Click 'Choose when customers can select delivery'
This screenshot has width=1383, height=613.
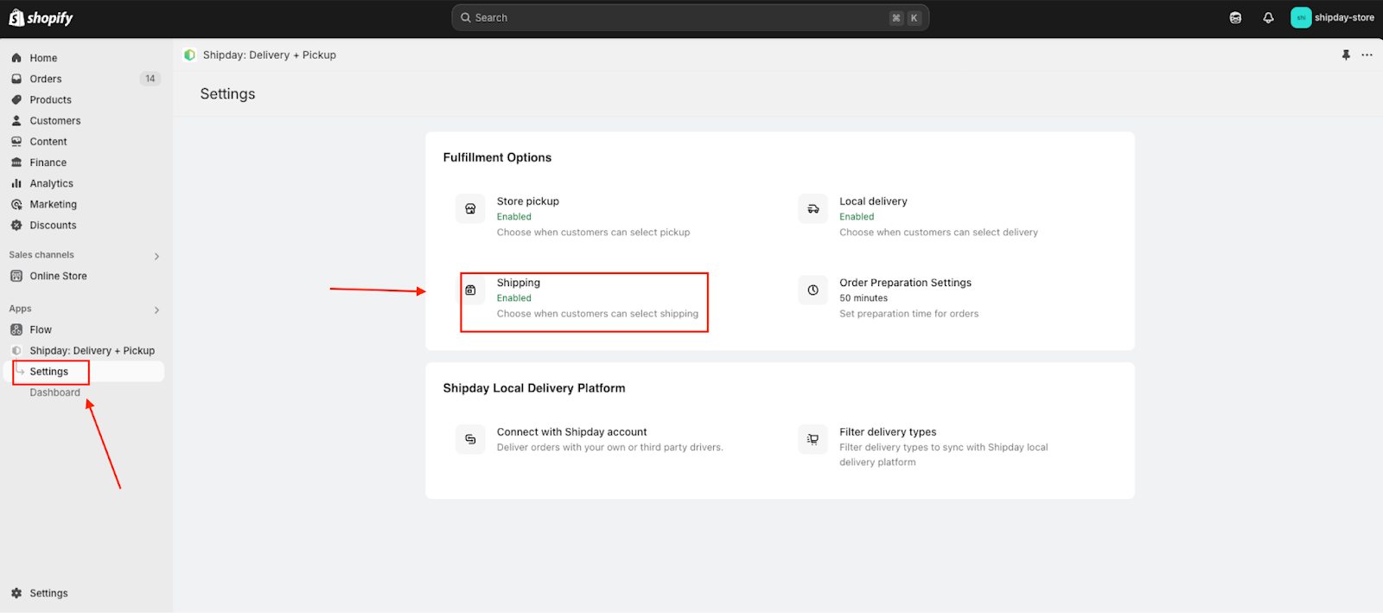click(x=939, y=233)
